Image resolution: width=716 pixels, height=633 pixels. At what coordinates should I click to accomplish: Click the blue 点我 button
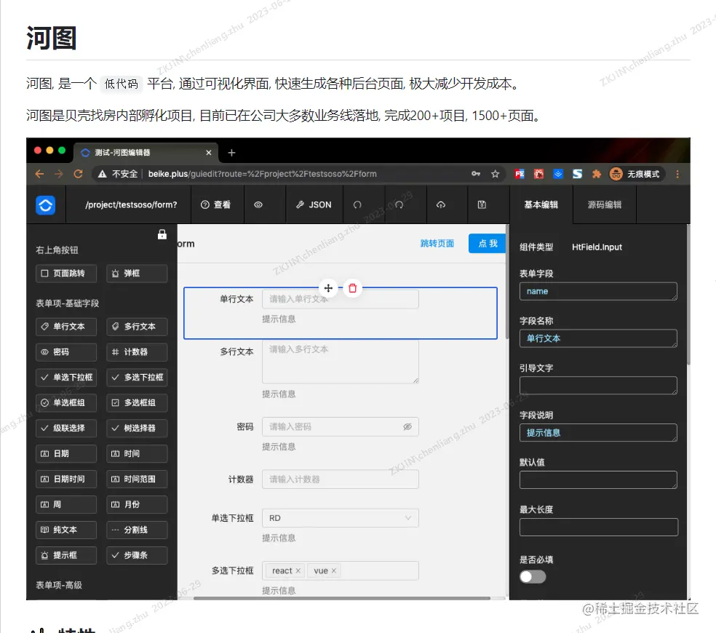(x=488, y=244)
